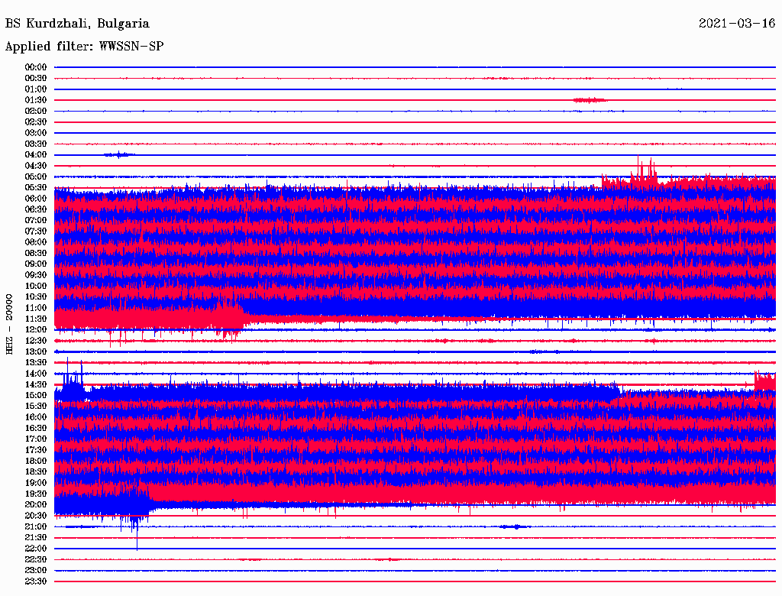Select the 19:00 time label

click(x=36, y=483)
